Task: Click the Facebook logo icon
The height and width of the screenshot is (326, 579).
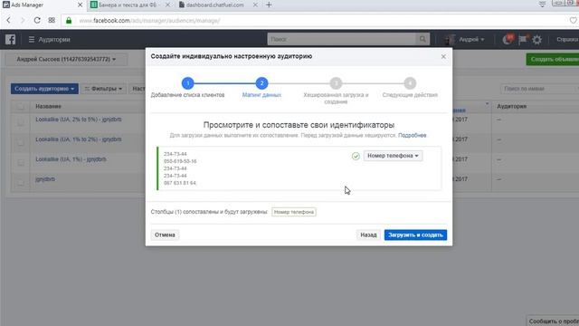Action: [x=10, y=39]
